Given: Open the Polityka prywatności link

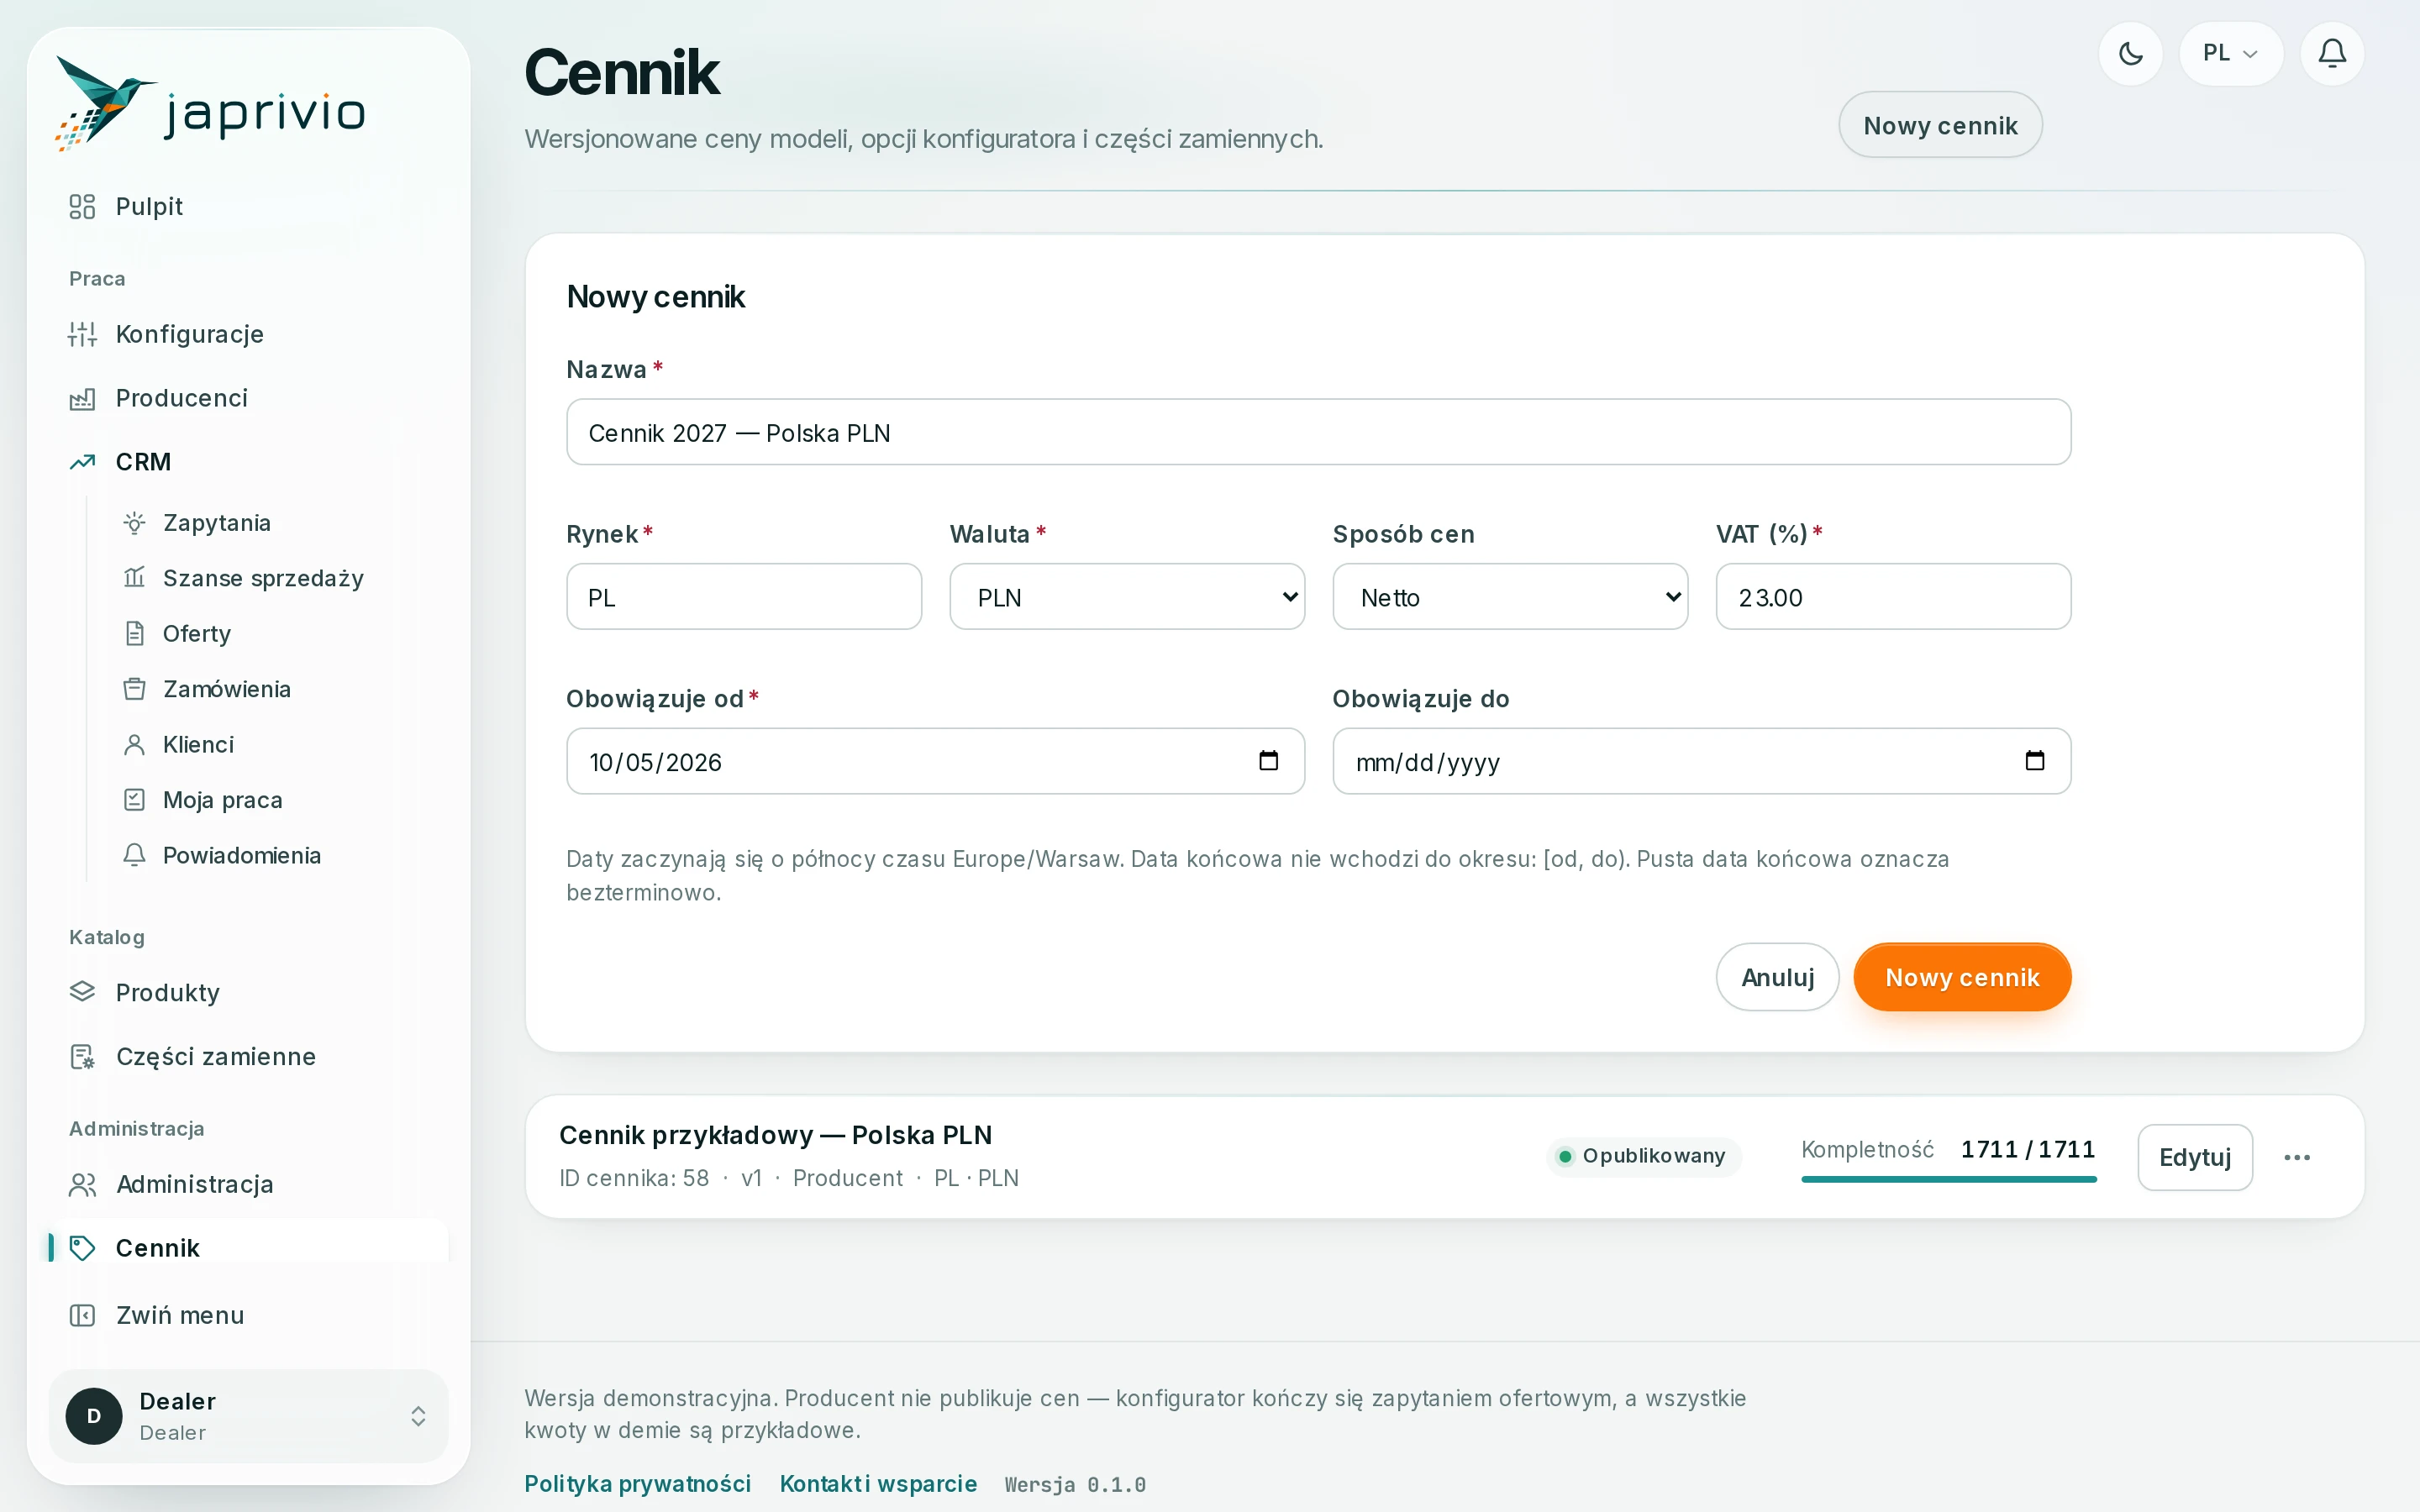Looking at the screenshot, I should 638,1484.
